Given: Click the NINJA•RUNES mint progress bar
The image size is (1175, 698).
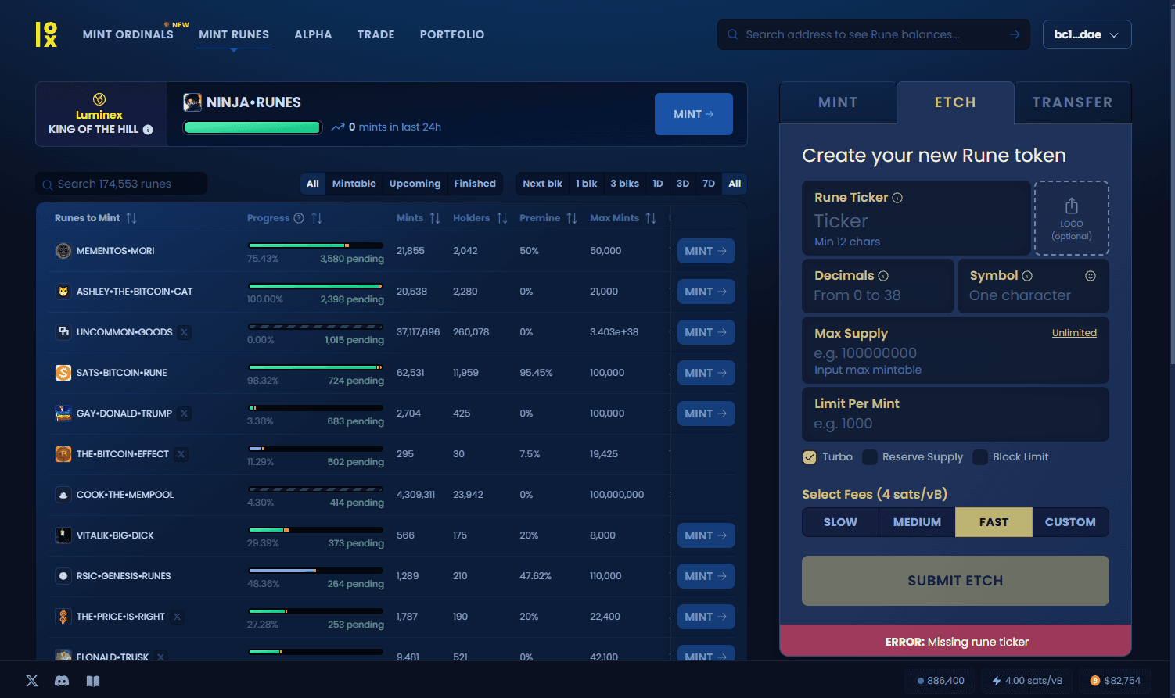Looking at the screenshot, I should [x=253, y=127].
